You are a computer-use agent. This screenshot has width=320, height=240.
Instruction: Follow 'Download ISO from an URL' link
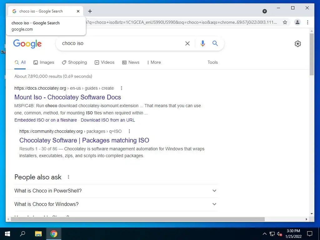(108, 120)
